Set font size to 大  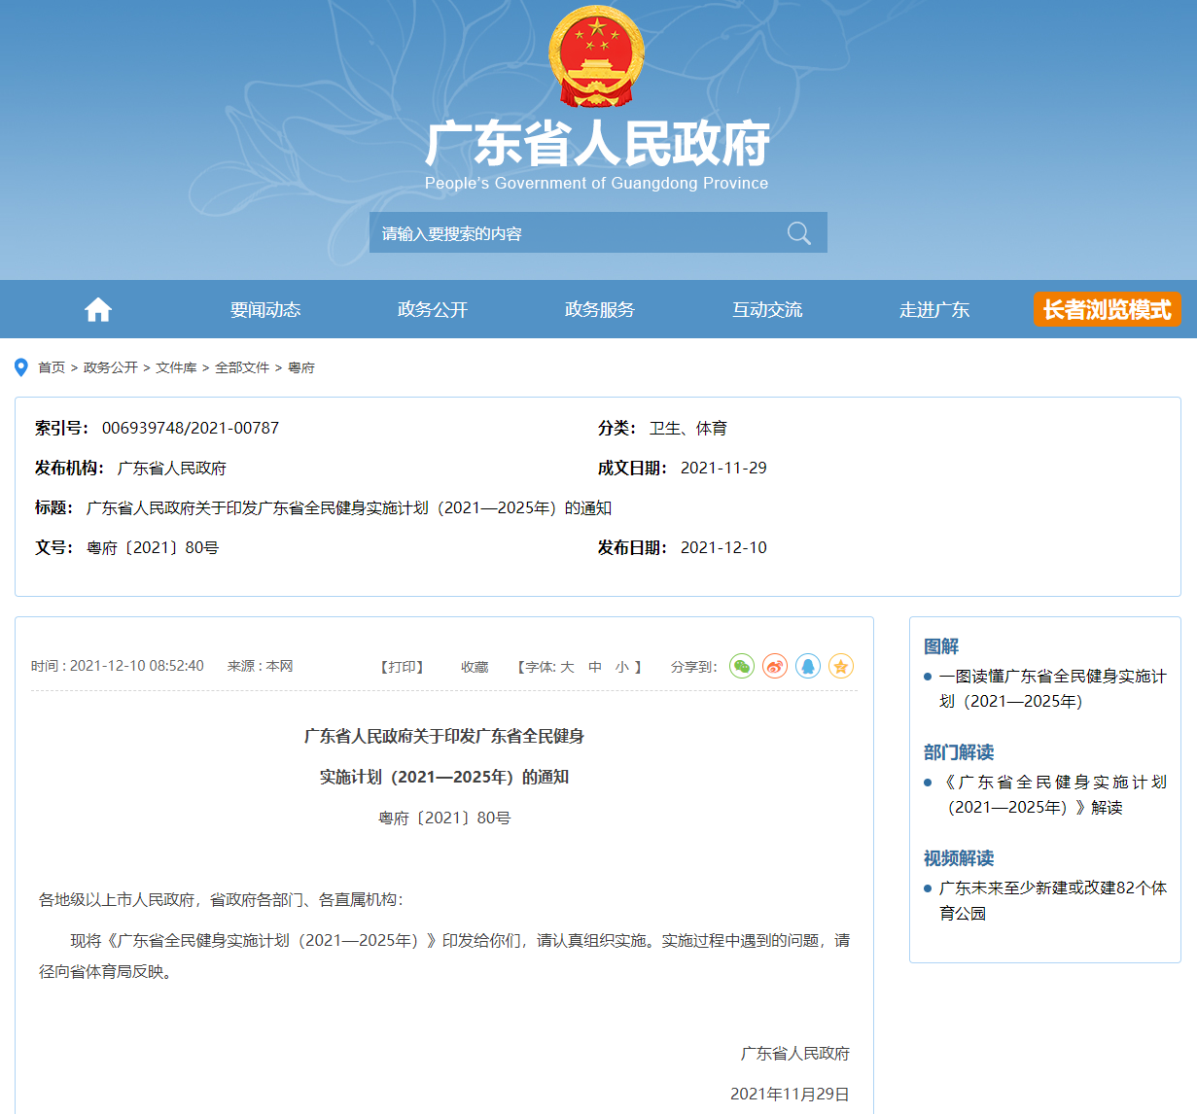(x=568, y=667)
